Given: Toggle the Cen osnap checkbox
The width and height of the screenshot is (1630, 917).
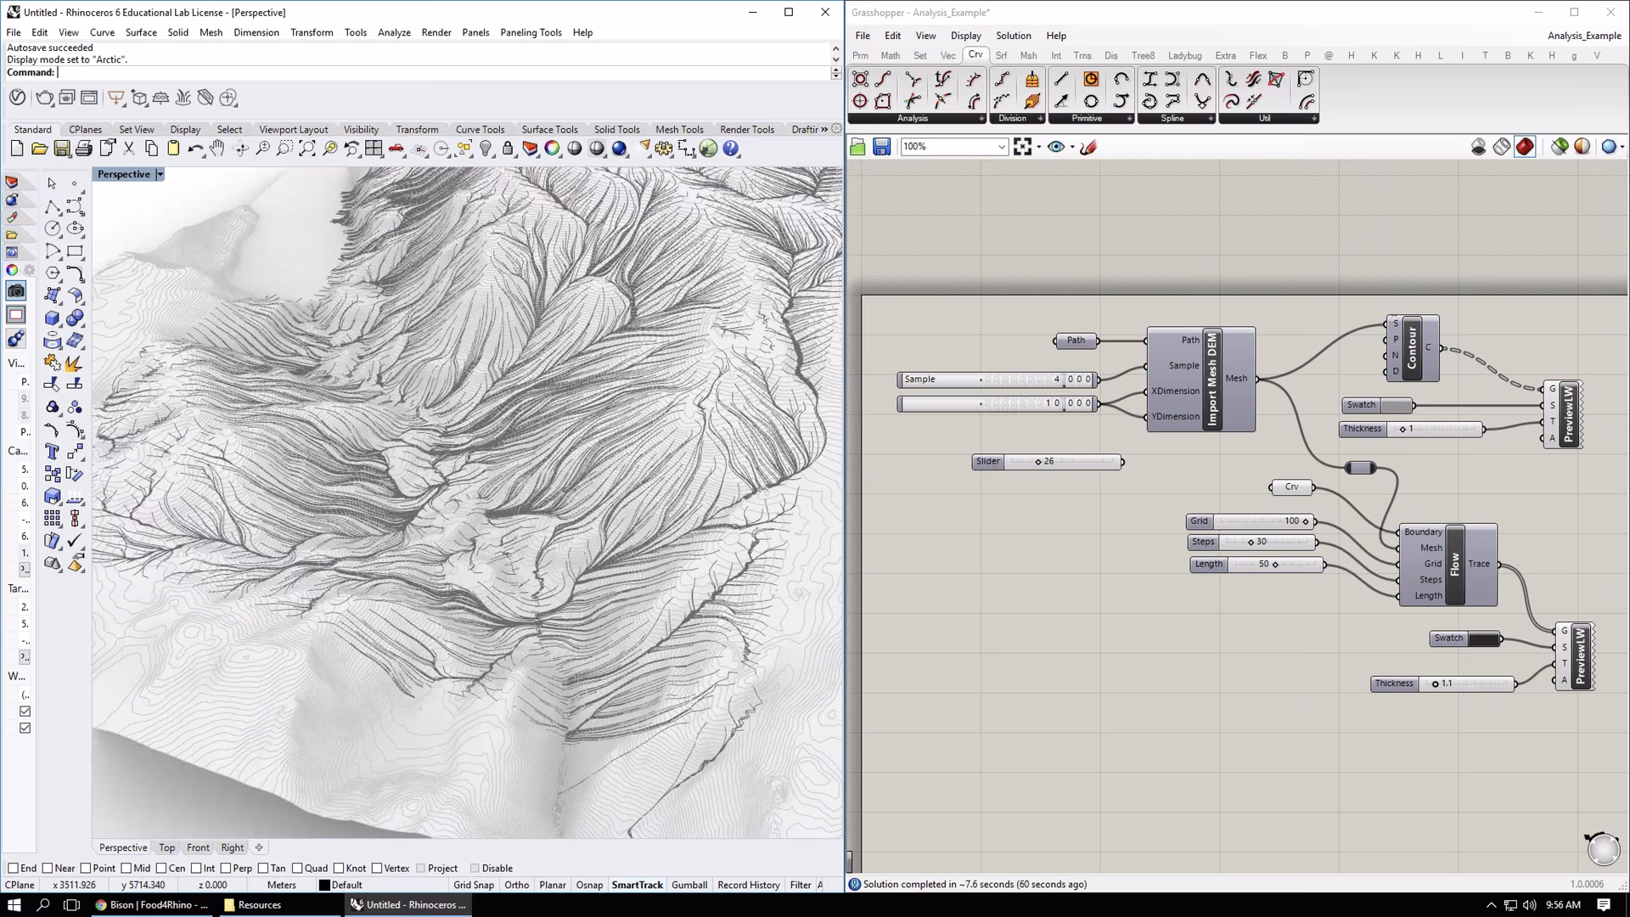Looking at the screenshot, I should (x=161, y=868).
